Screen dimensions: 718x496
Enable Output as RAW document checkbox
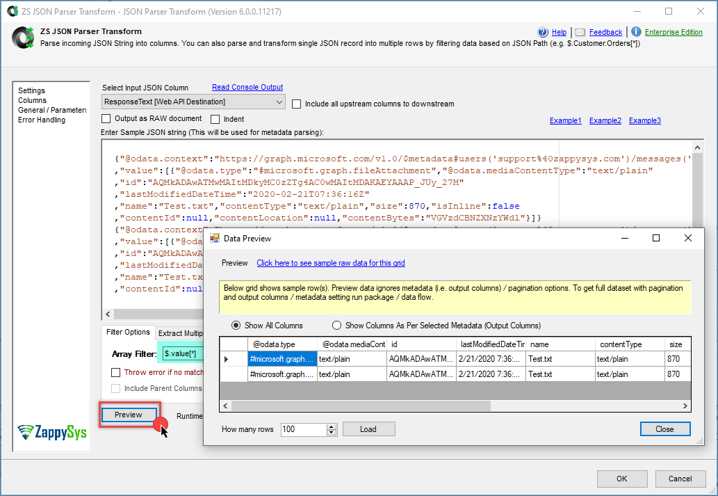(x=106, y=119)
